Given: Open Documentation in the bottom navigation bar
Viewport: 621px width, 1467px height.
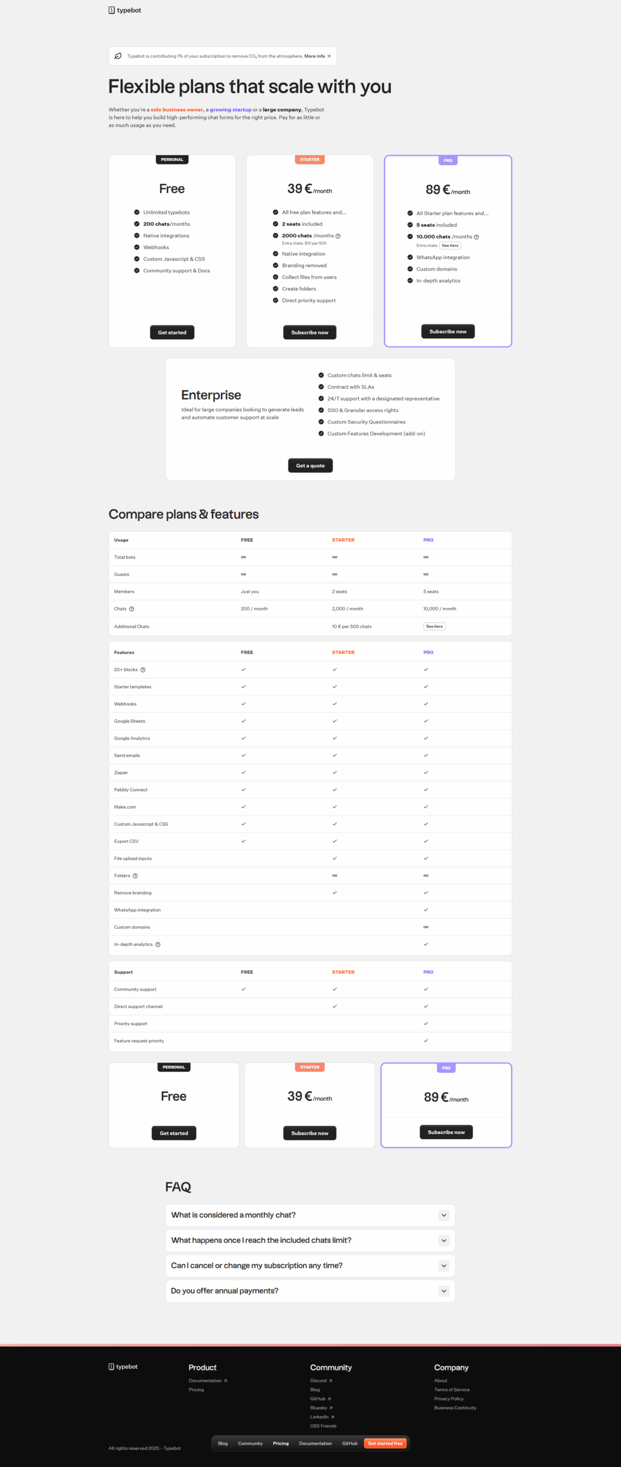Looking at the screenshot, I should tap(315, 1444).
